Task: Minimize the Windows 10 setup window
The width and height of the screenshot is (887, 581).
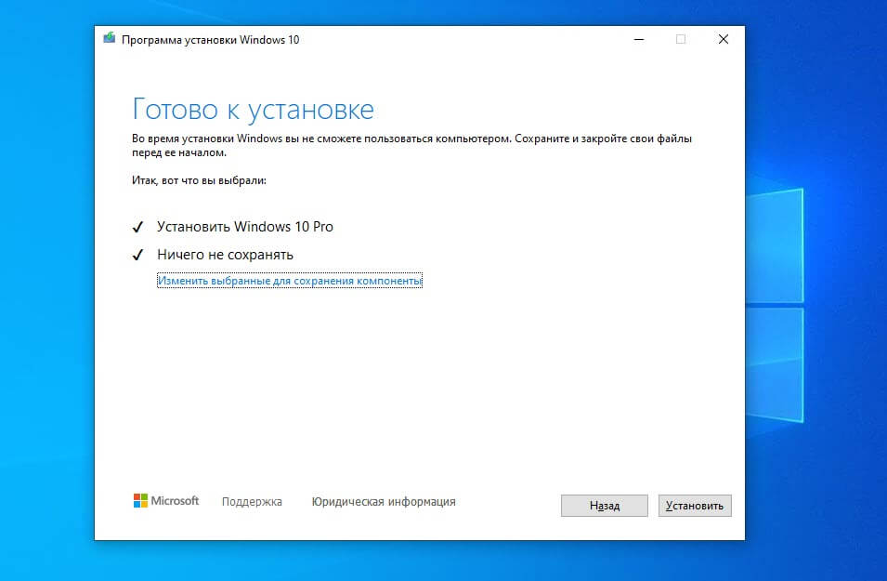Action: [x=639, y=40]
